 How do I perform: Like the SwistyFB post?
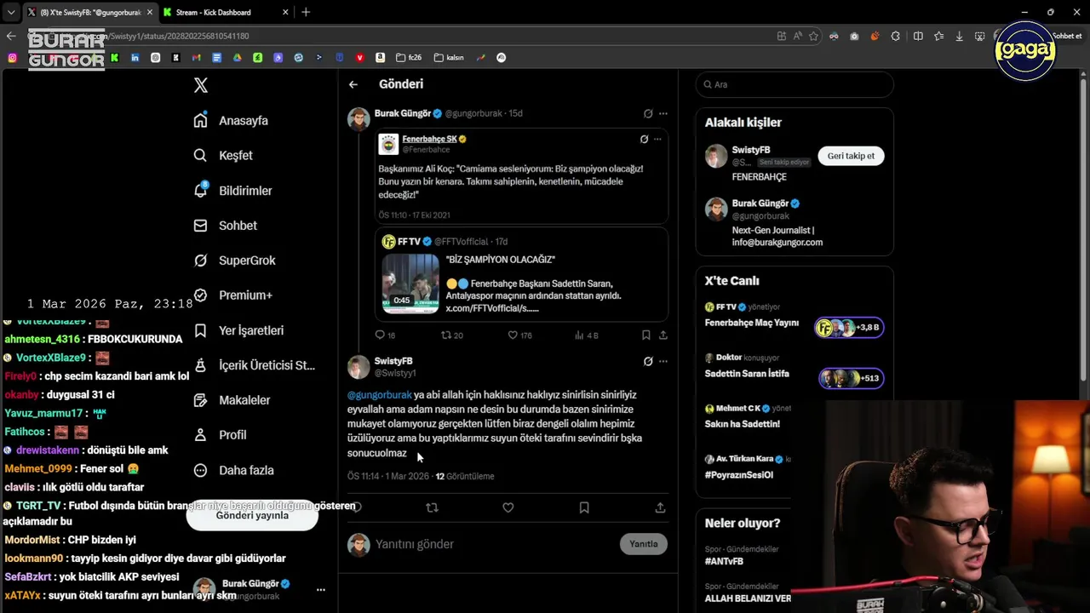508,507
